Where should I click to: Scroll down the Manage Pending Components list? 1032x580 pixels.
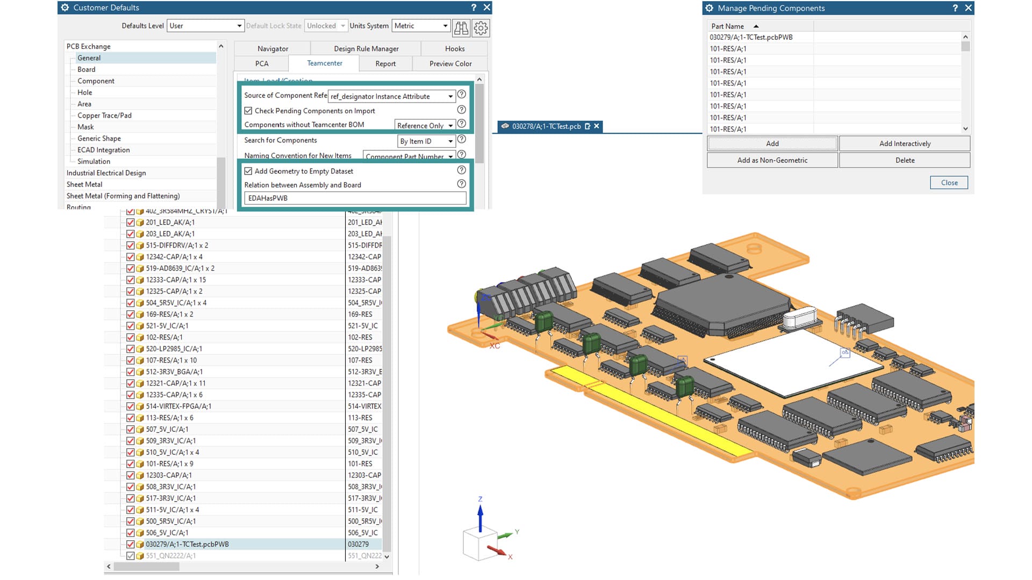point(965,129)
